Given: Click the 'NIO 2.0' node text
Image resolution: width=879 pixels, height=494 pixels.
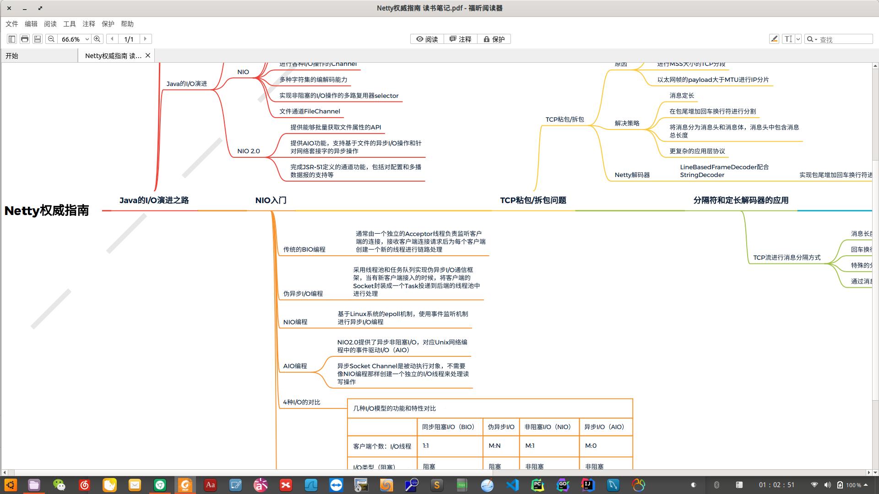Looking at the screenshot, I should [249, 151].
